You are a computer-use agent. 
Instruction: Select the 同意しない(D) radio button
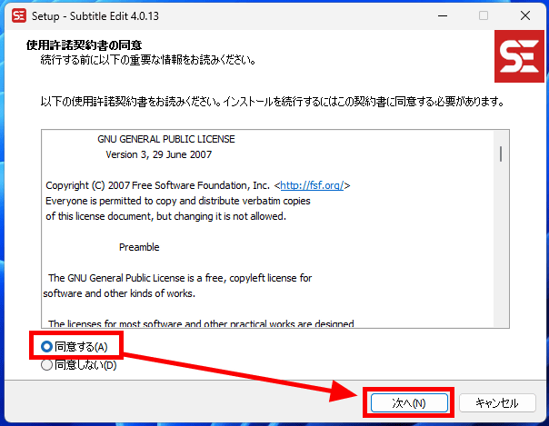46,365
